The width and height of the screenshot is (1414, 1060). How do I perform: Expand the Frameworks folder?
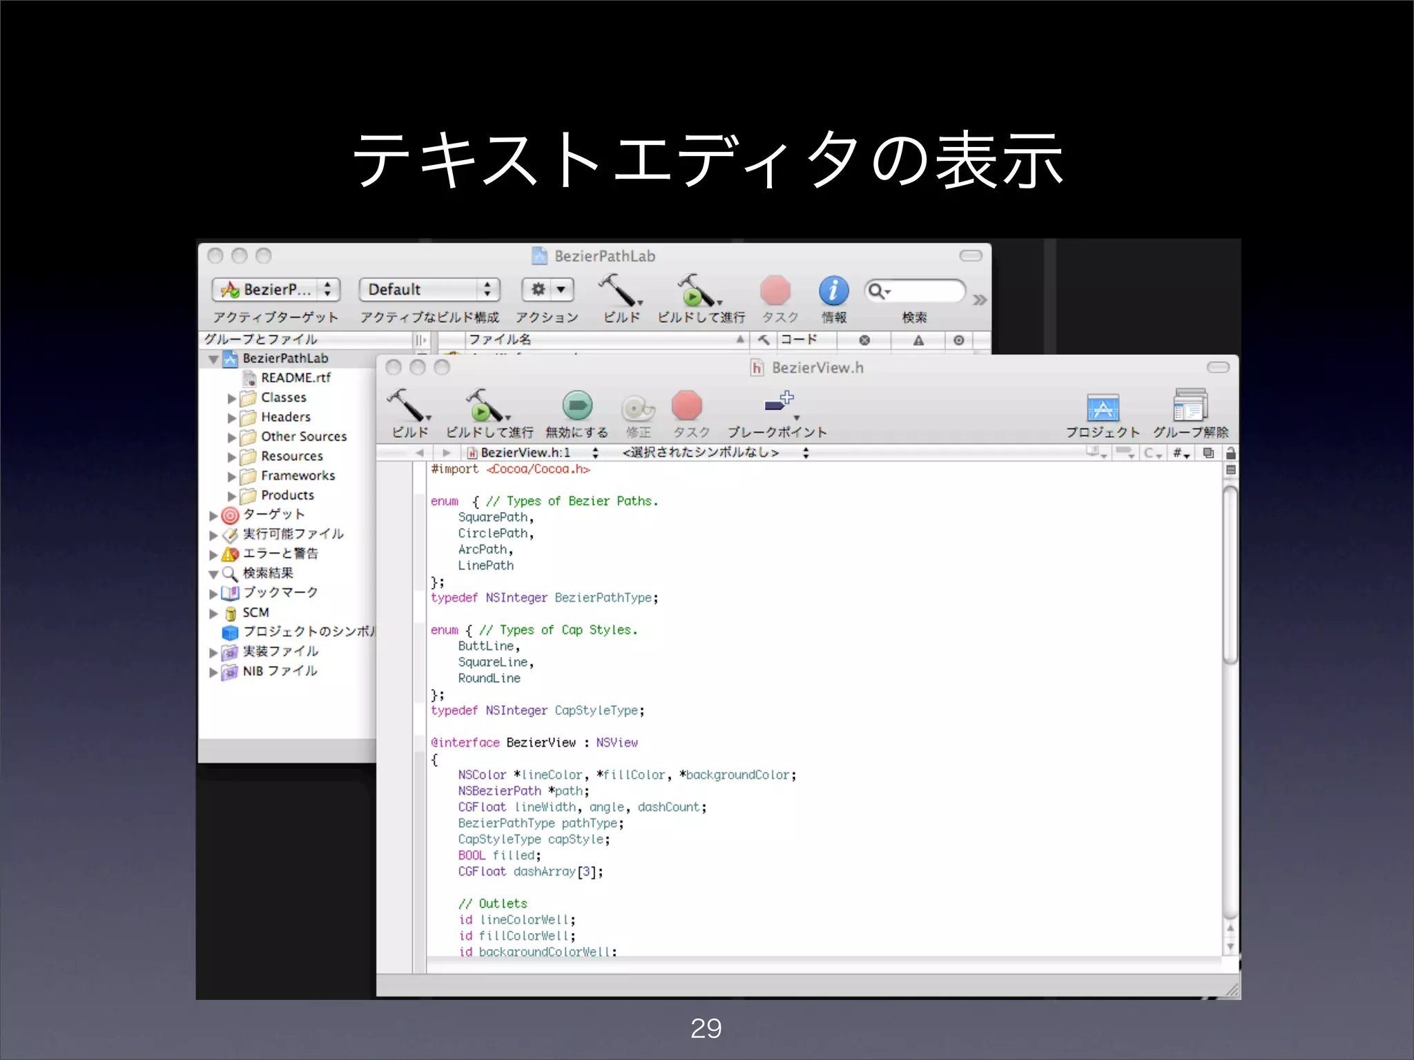(x=232, y=476)
